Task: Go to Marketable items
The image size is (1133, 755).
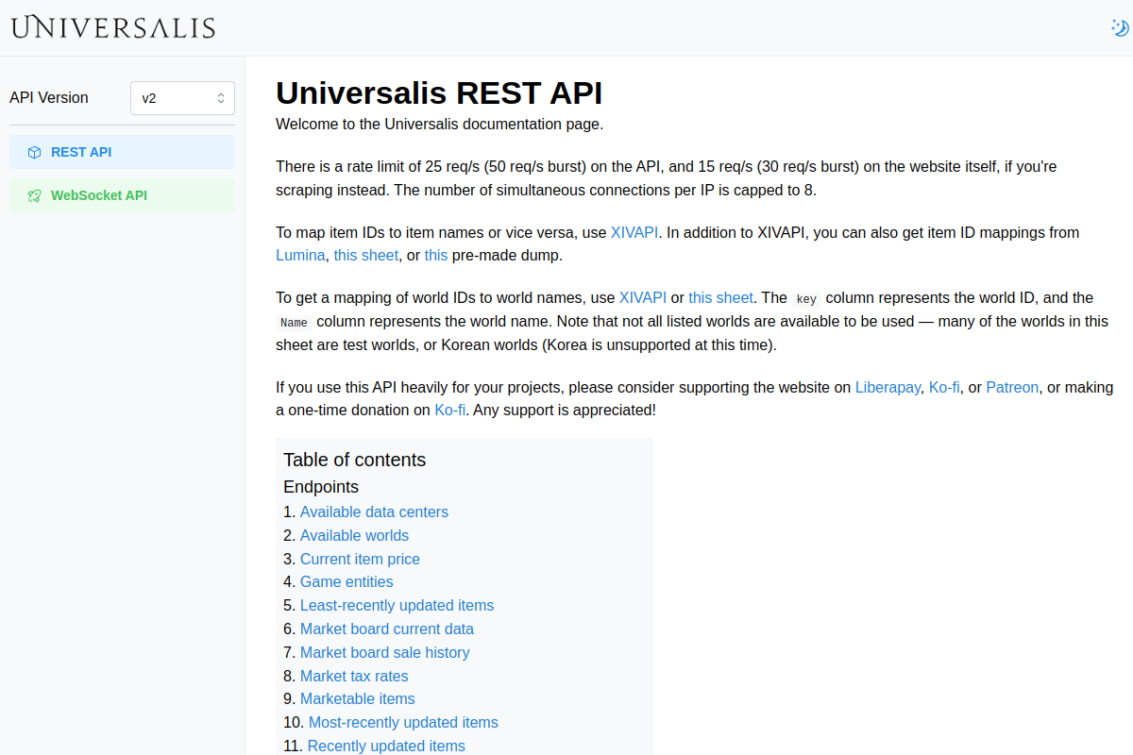Action: (x=358, y=698)
